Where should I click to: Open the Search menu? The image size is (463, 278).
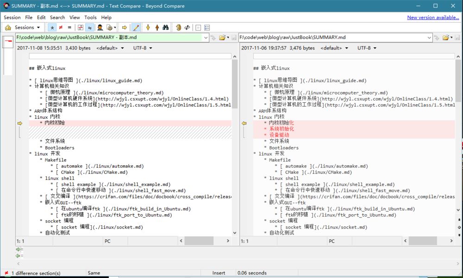coord(57,17)
